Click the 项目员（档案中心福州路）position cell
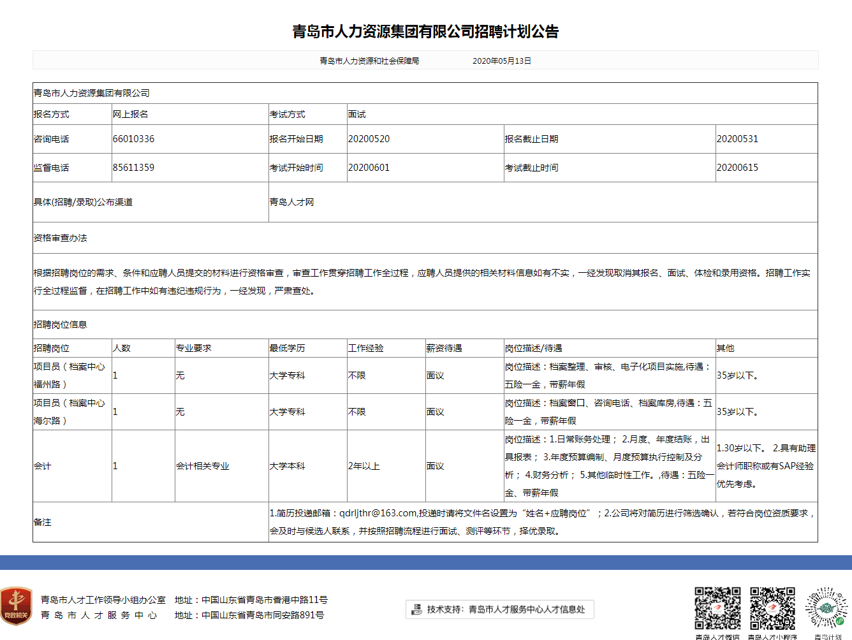The width and height of the screenshot is (852, 640). 70,375
